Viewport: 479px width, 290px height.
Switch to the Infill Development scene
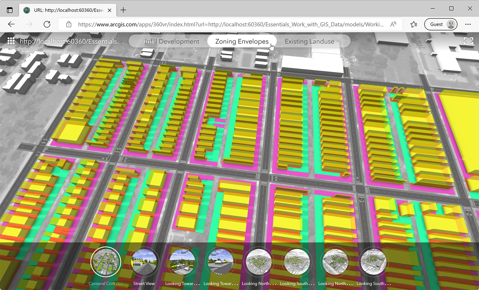coord(172,41)
